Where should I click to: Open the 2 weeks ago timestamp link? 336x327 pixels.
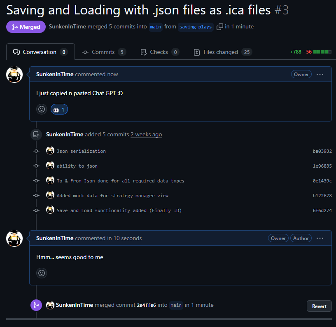(x=146, y=134)
